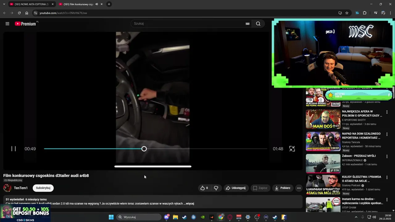395x222 pixels.
Task: Close the Film konkursowy tab
Action: 102,4
